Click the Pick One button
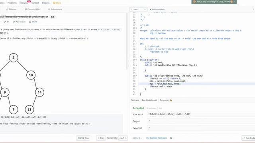 pyautogui.click(x=83, y=138)
